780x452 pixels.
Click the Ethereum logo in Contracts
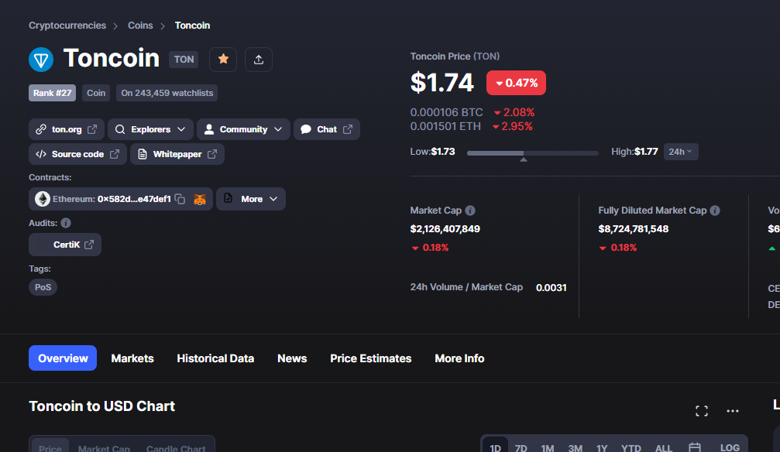(43, 199)
